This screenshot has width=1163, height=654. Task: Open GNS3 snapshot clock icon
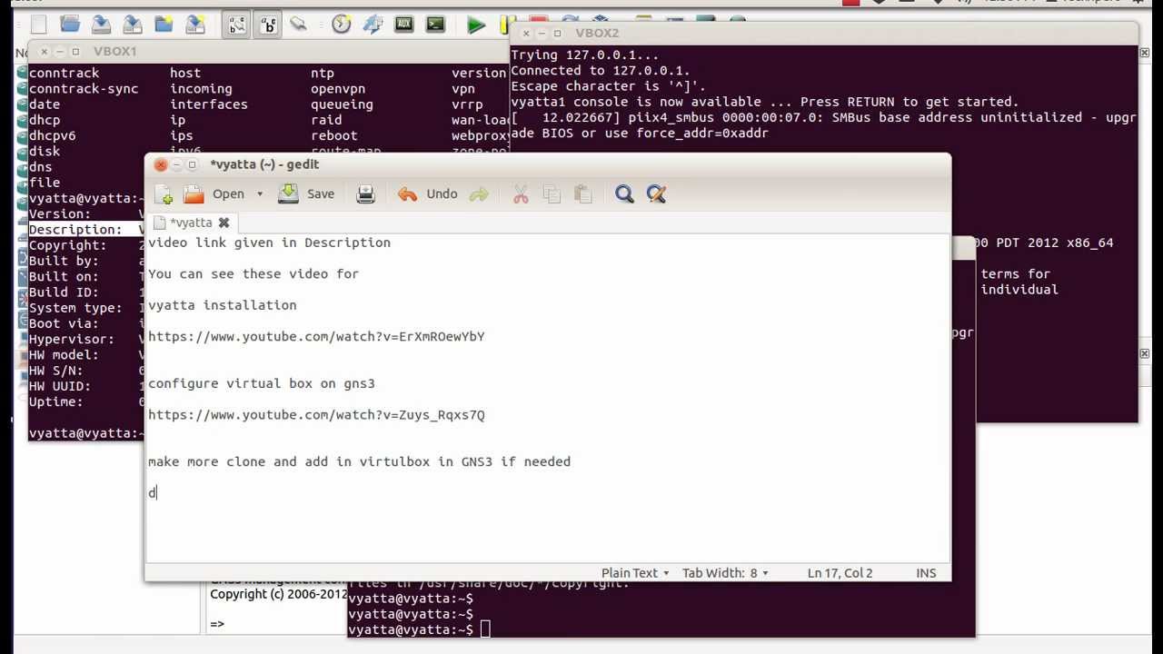(342, 25)
